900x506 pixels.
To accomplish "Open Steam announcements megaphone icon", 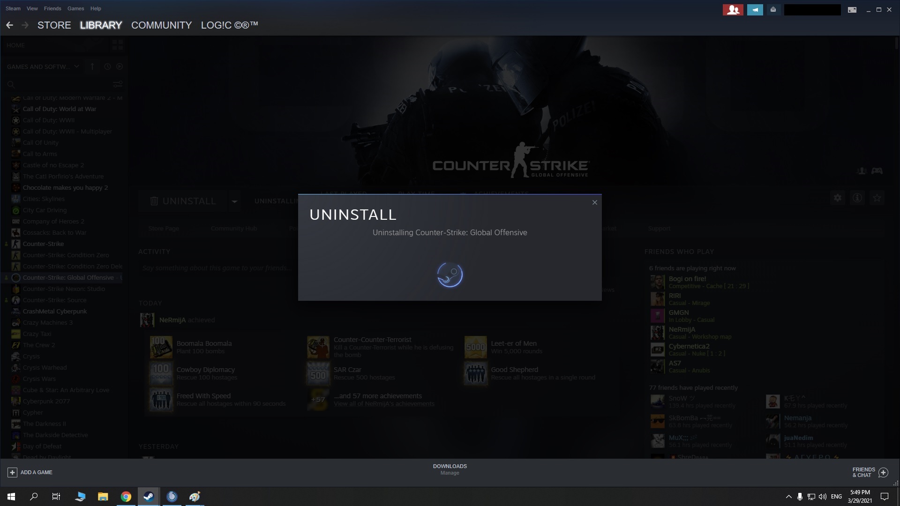I will [x=755, y=9].
